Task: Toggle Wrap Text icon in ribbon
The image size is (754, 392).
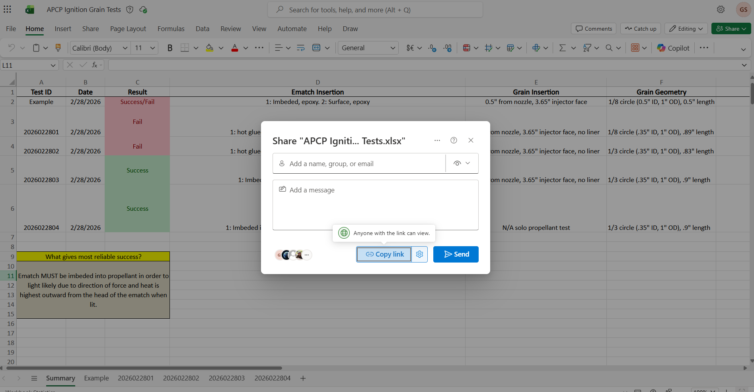Action: [301, 48]
